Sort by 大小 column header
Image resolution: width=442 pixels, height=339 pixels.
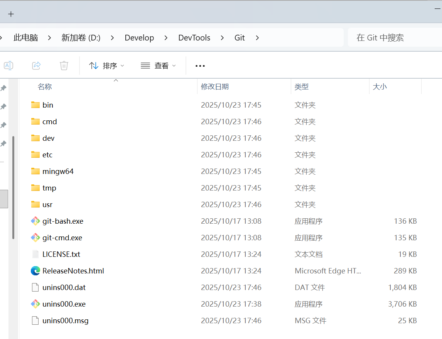tap(380, 86)
